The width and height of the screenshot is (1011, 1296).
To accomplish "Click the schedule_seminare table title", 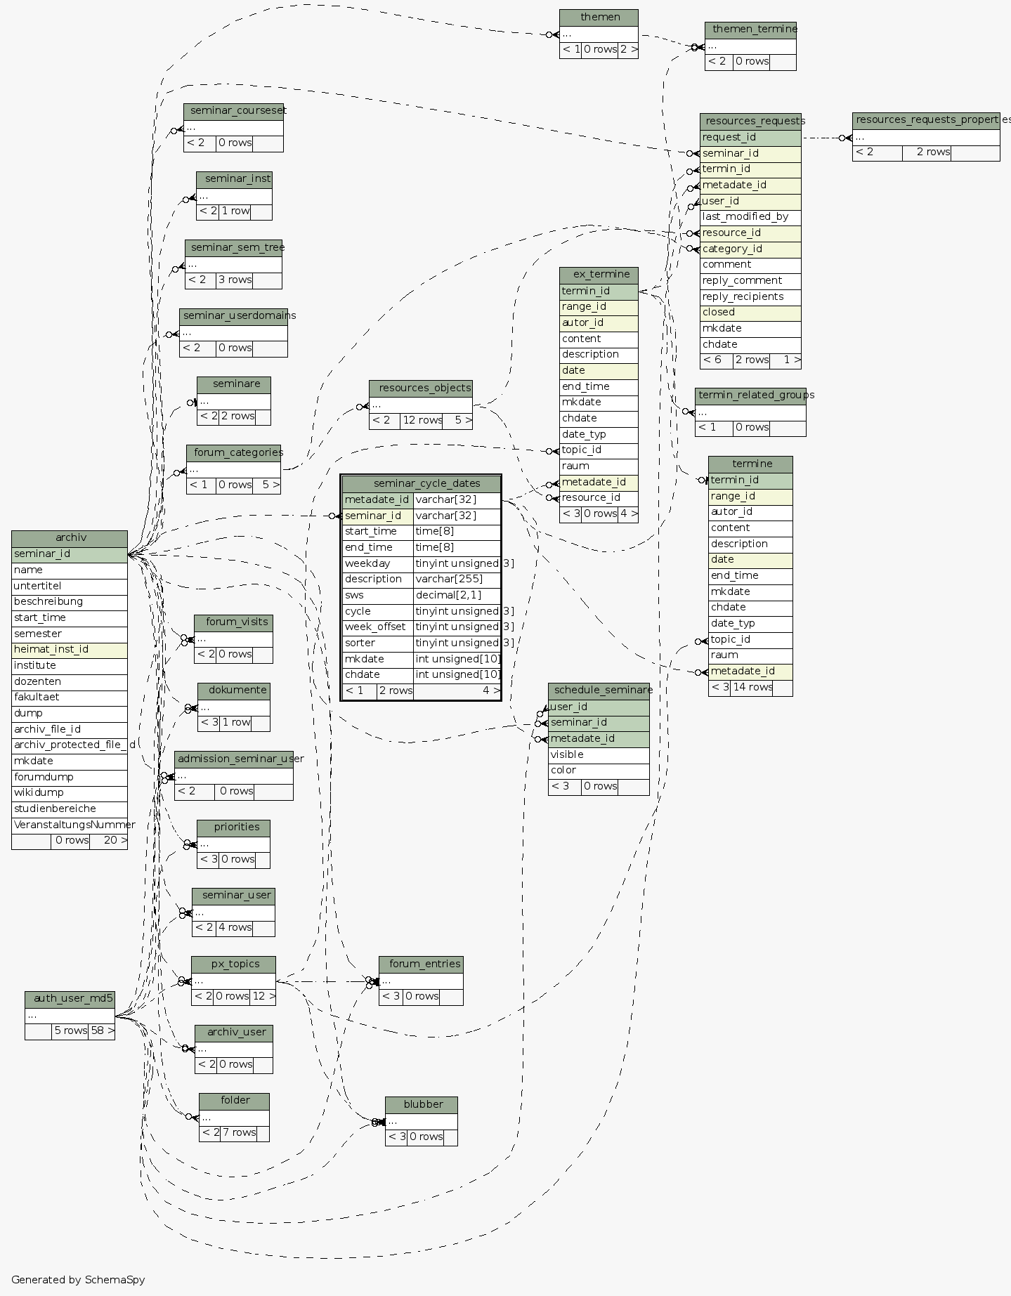I will 599,690.
